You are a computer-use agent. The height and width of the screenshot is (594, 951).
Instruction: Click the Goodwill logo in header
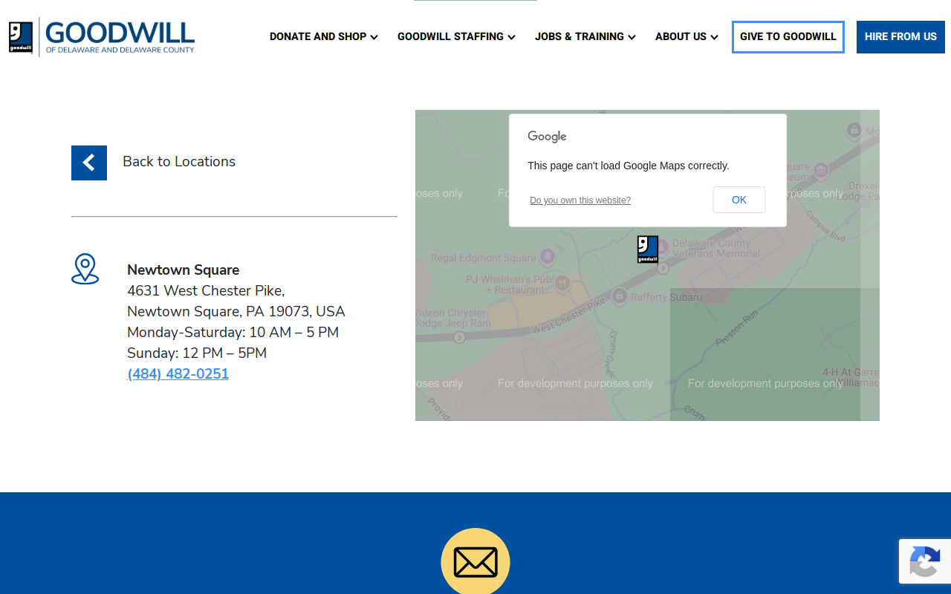point(102,36)
